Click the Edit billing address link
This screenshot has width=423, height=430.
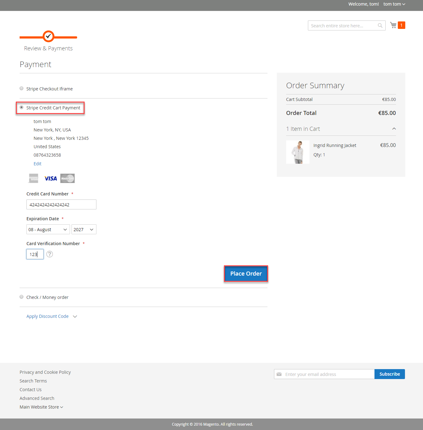(37, 164)
